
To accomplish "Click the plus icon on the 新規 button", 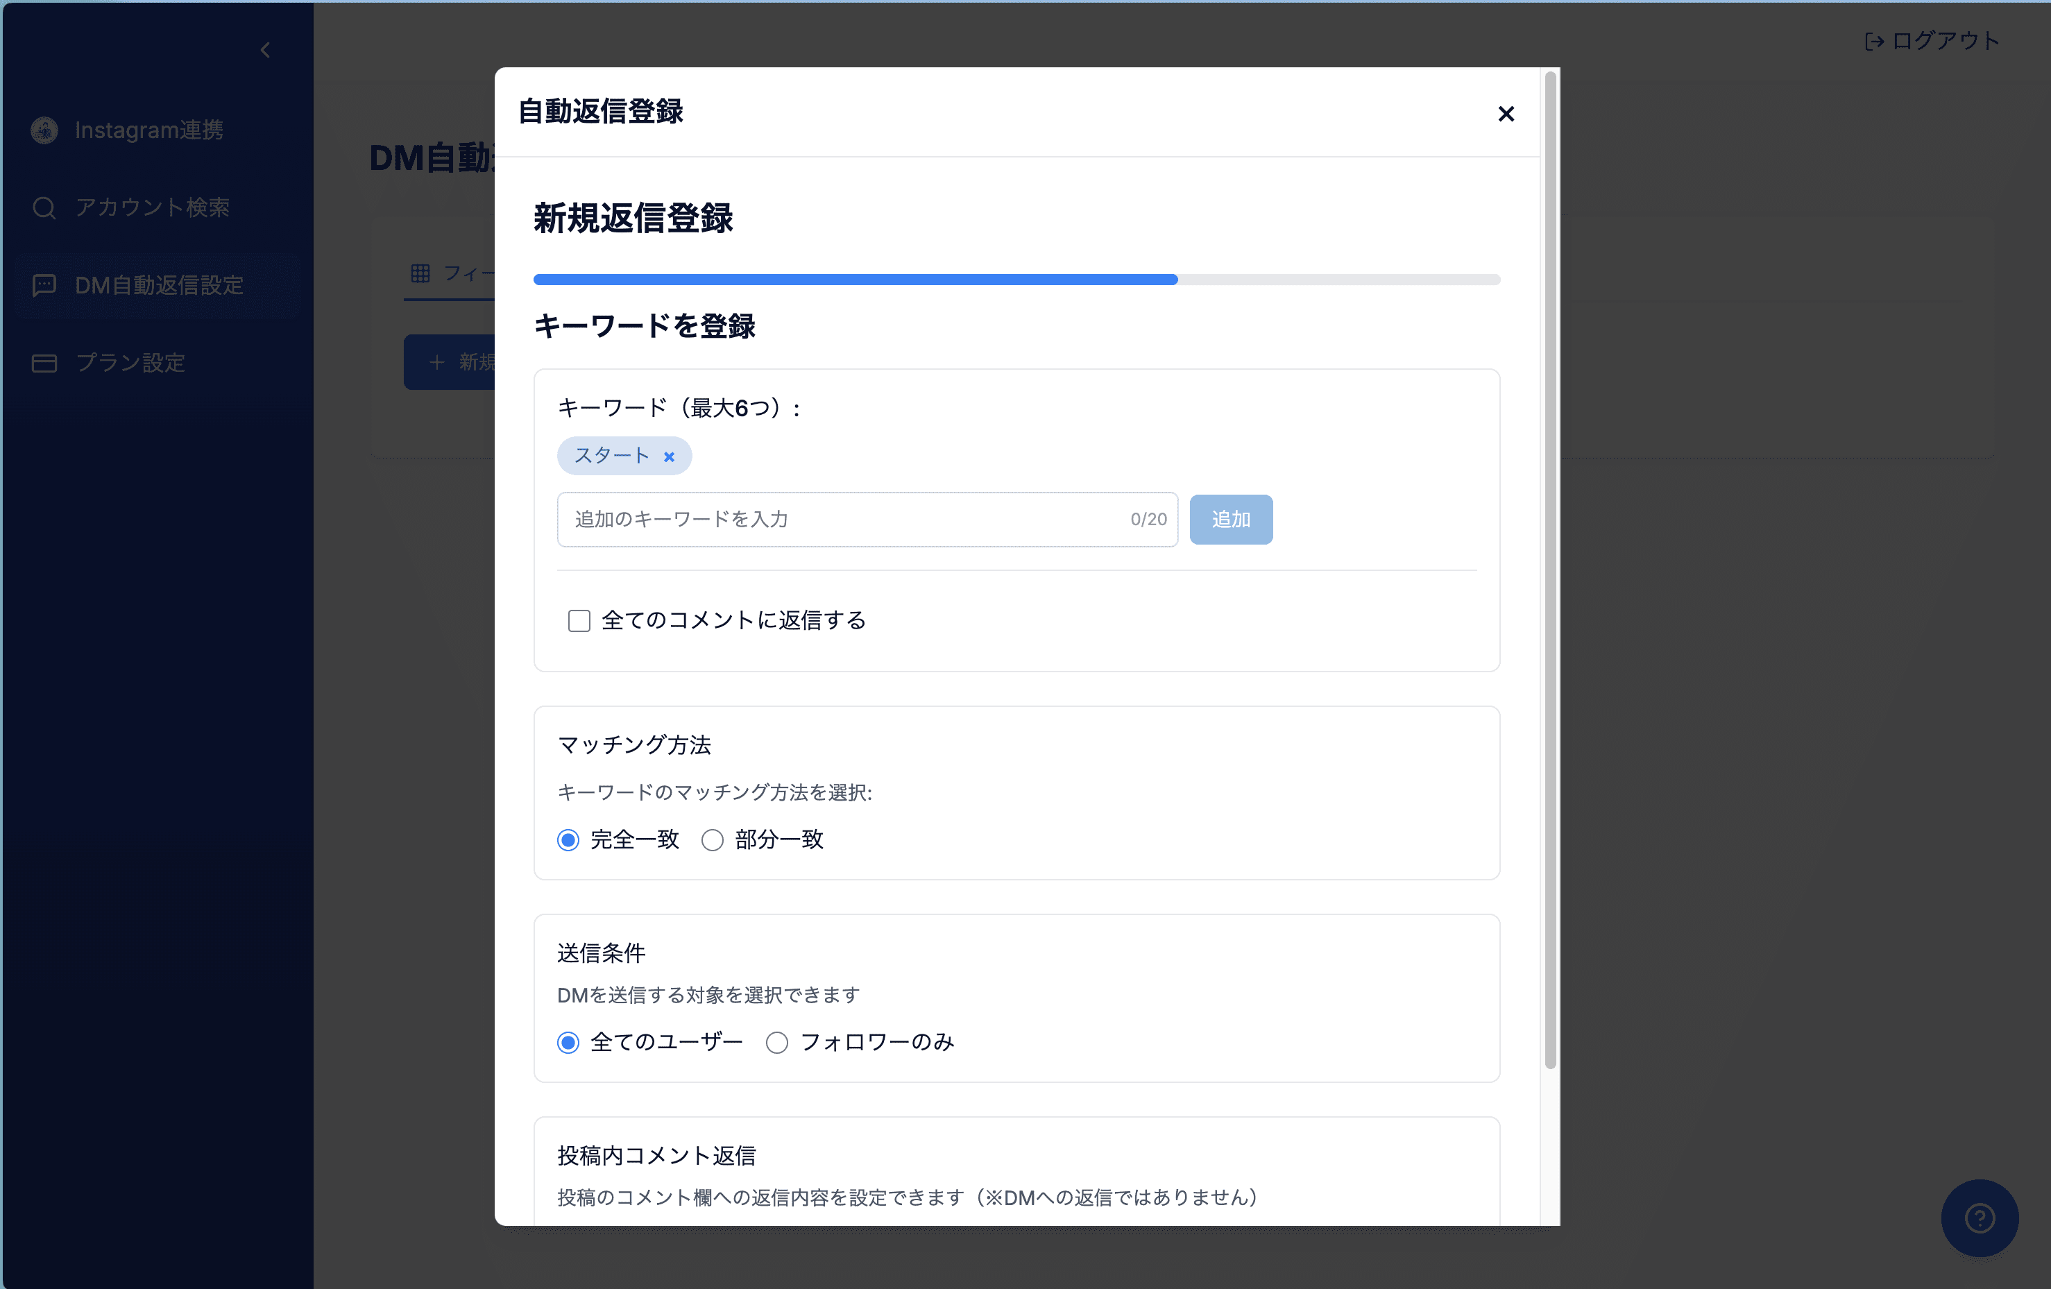I will tap(437, 363).
